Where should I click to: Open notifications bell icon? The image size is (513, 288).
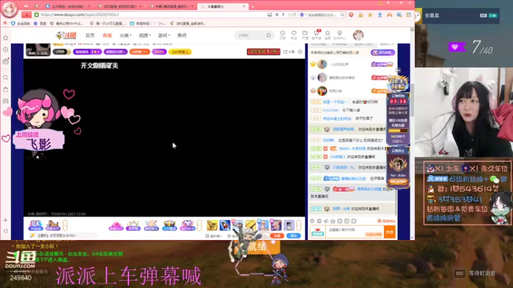[x=328, y=35]
